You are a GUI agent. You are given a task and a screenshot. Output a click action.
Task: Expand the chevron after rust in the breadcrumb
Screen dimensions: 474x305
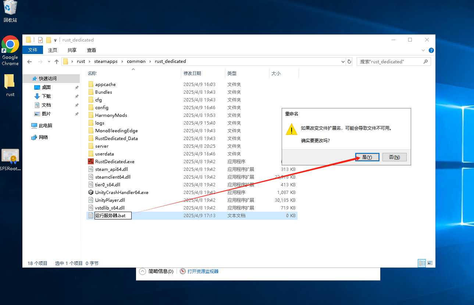pyautogui.click(x=90, y=61)
